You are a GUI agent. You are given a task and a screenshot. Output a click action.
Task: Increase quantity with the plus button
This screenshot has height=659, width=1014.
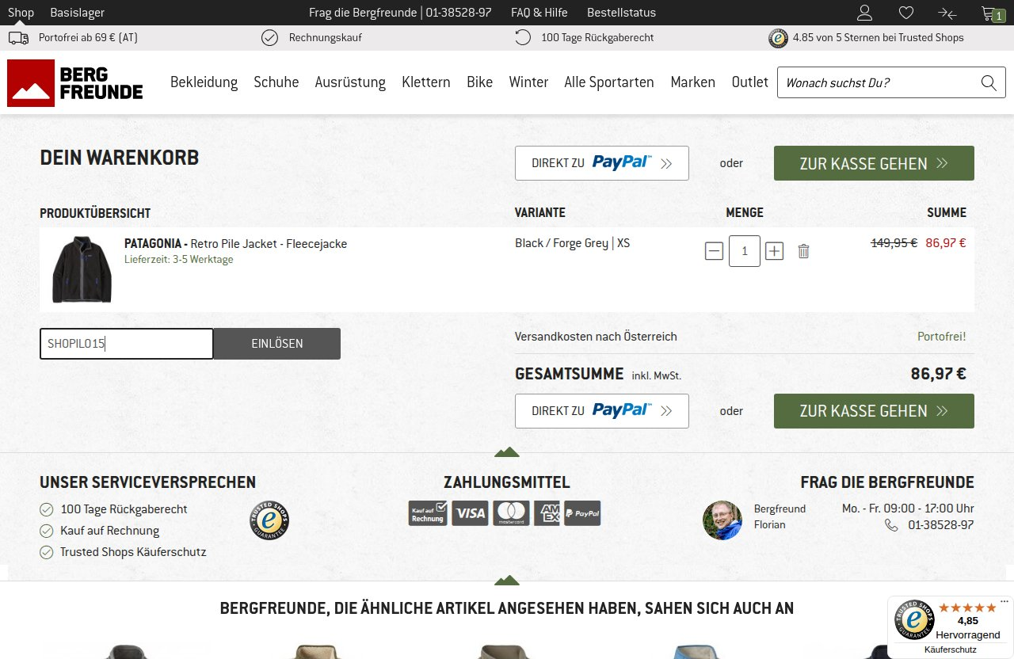[x=775, y=251]
